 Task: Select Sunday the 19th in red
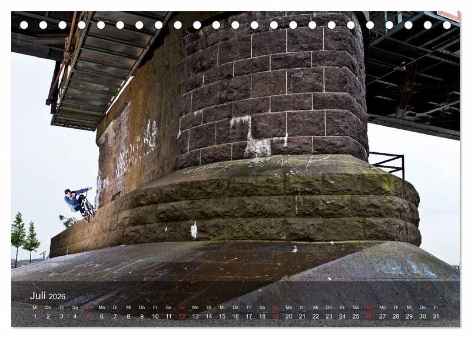276,316
